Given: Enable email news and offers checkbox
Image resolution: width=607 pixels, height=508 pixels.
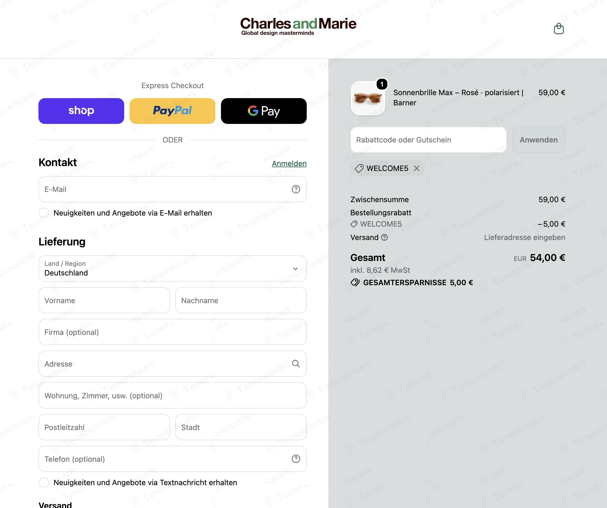Looking at the screenshot, I should 44,213.
